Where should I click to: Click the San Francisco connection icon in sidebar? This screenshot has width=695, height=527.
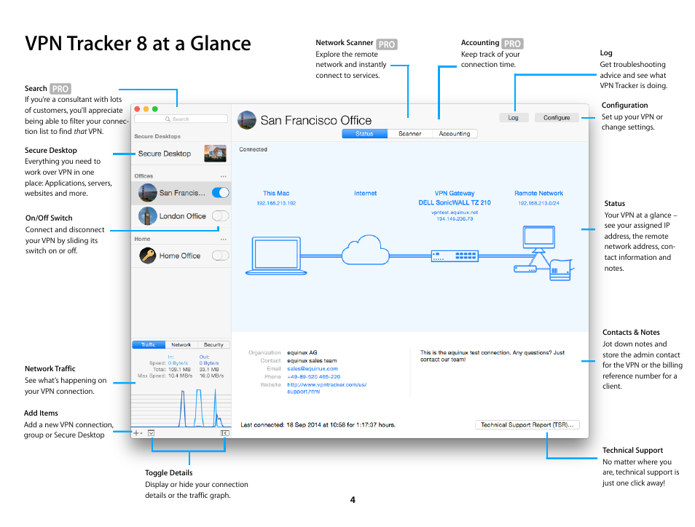[x=148, y=193]
